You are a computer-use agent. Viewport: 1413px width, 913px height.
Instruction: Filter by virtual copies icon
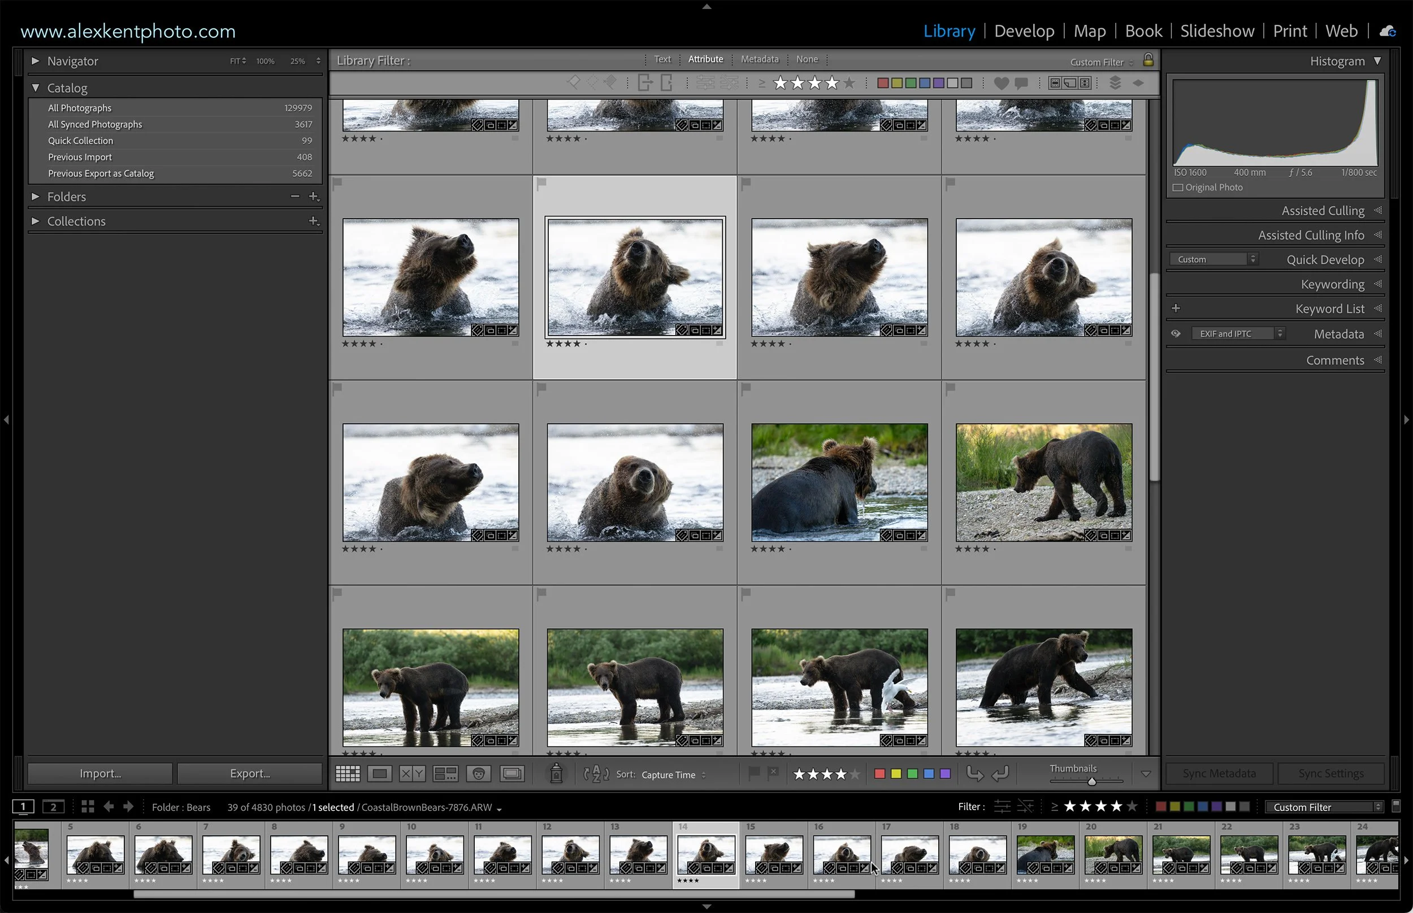pyautogui.click(x=1070, y=83)
